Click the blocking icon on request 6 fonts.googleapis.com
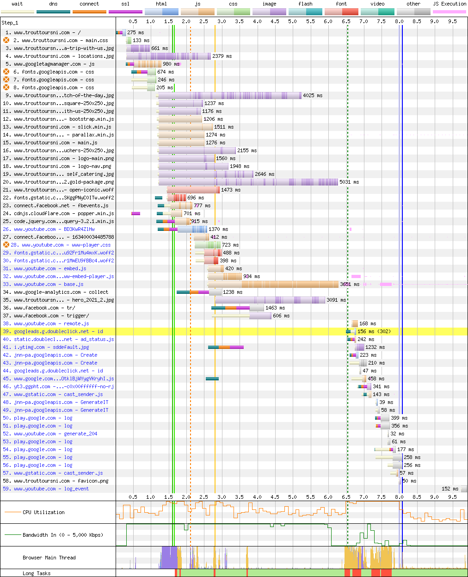 click(6, 72)
